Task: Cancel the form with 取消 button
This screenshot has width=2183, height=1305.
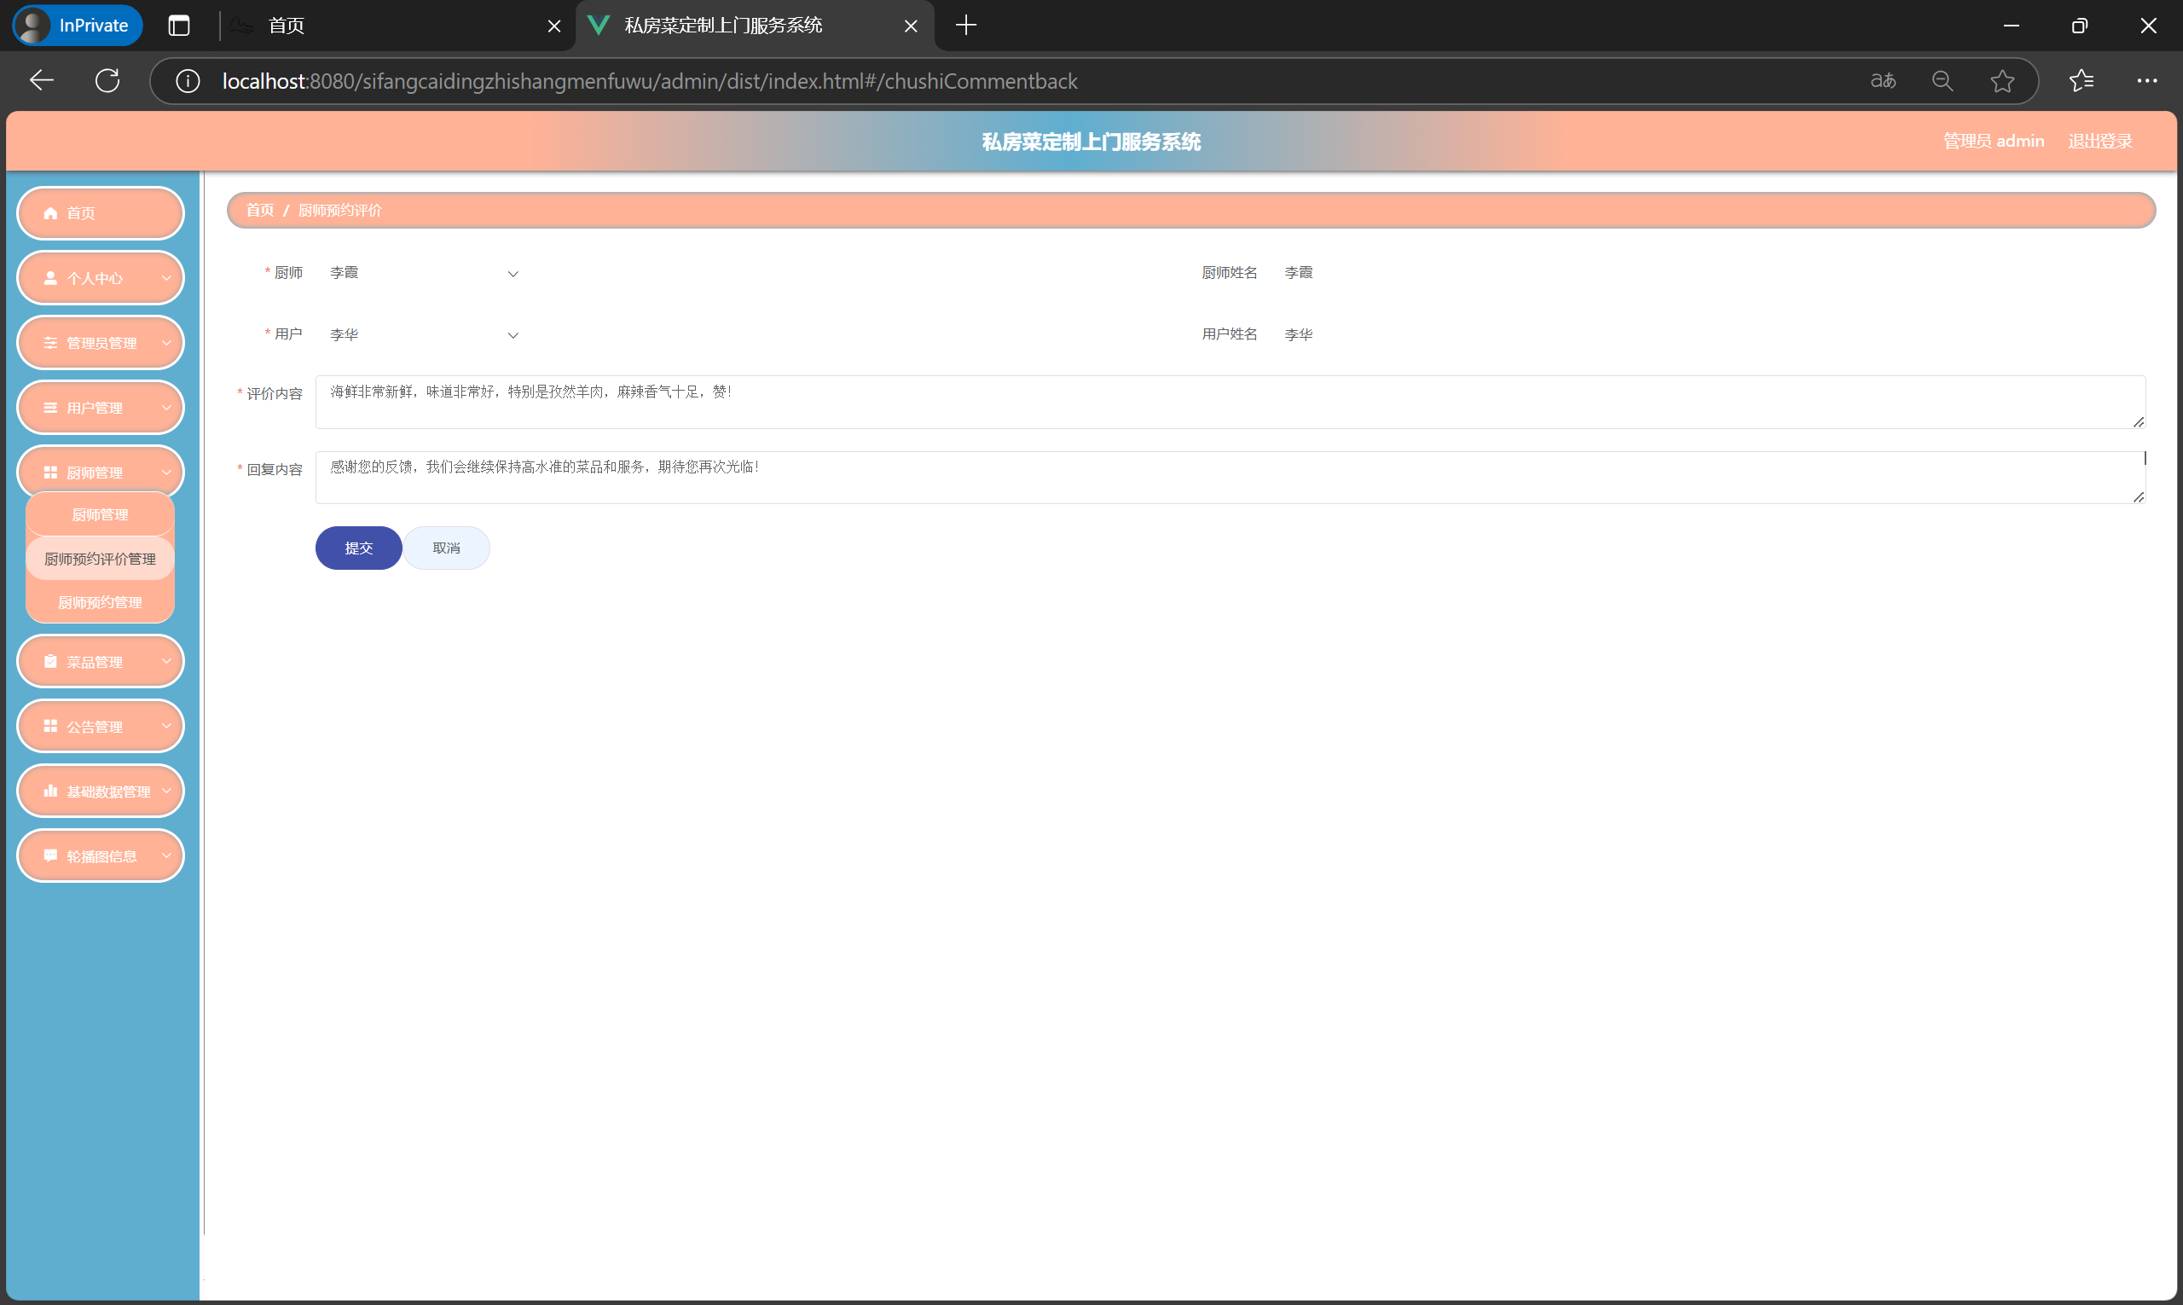Action: [x=447, y=548]
